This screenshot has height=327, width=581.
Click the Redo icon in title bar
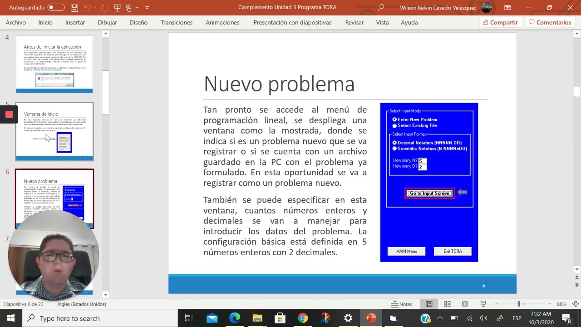104,8
